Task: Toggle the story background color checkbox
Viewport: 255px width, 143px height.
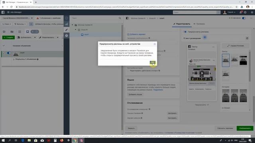Action: pyautogui.click(x=128, y=71)
